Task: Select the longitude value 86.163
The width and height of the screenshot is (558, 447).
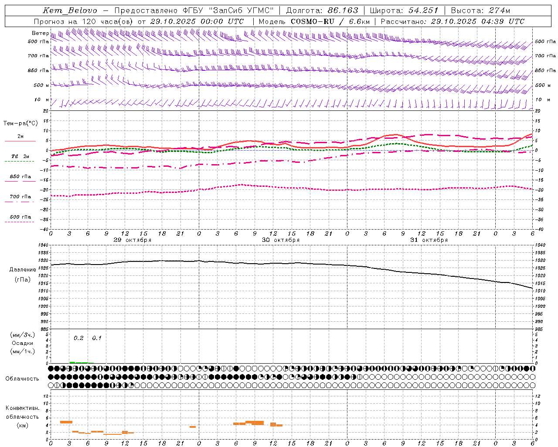Action: coord(343,10)
